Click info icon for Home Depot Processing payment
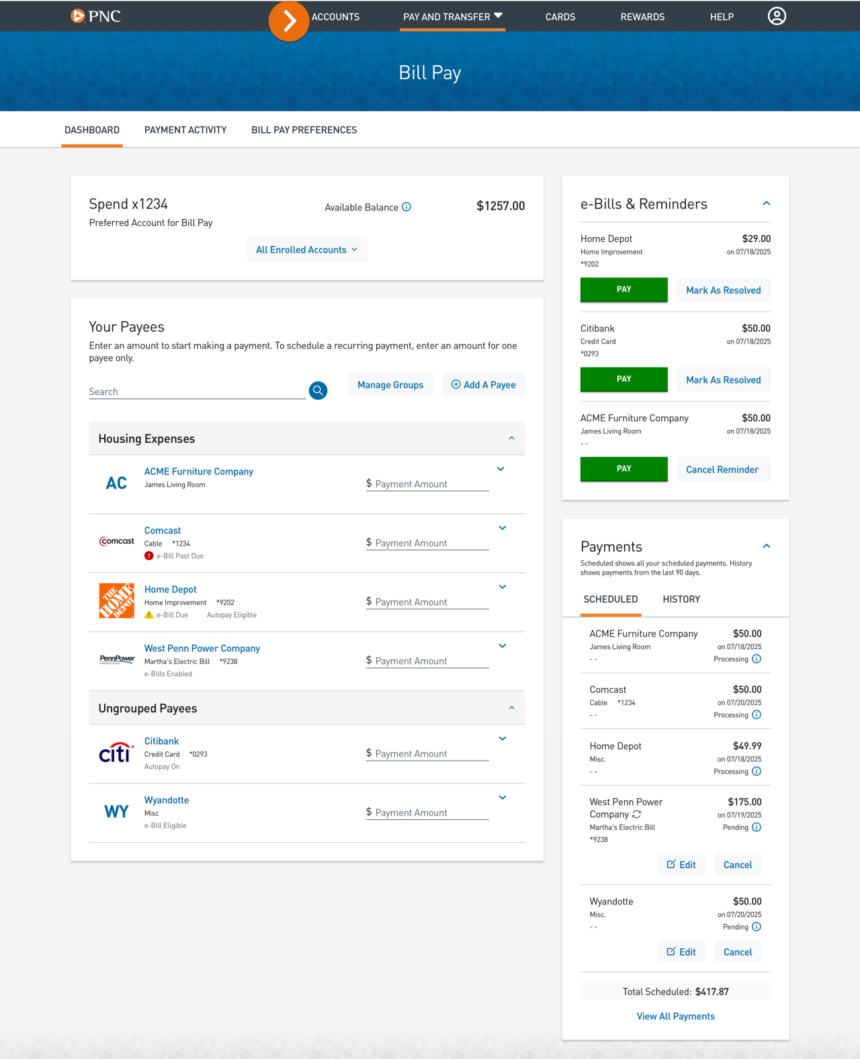Screen dimensions: 860x1059 coord(757,771)
